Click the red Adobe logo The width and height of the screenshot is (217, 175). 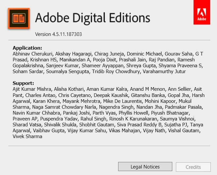202,12
